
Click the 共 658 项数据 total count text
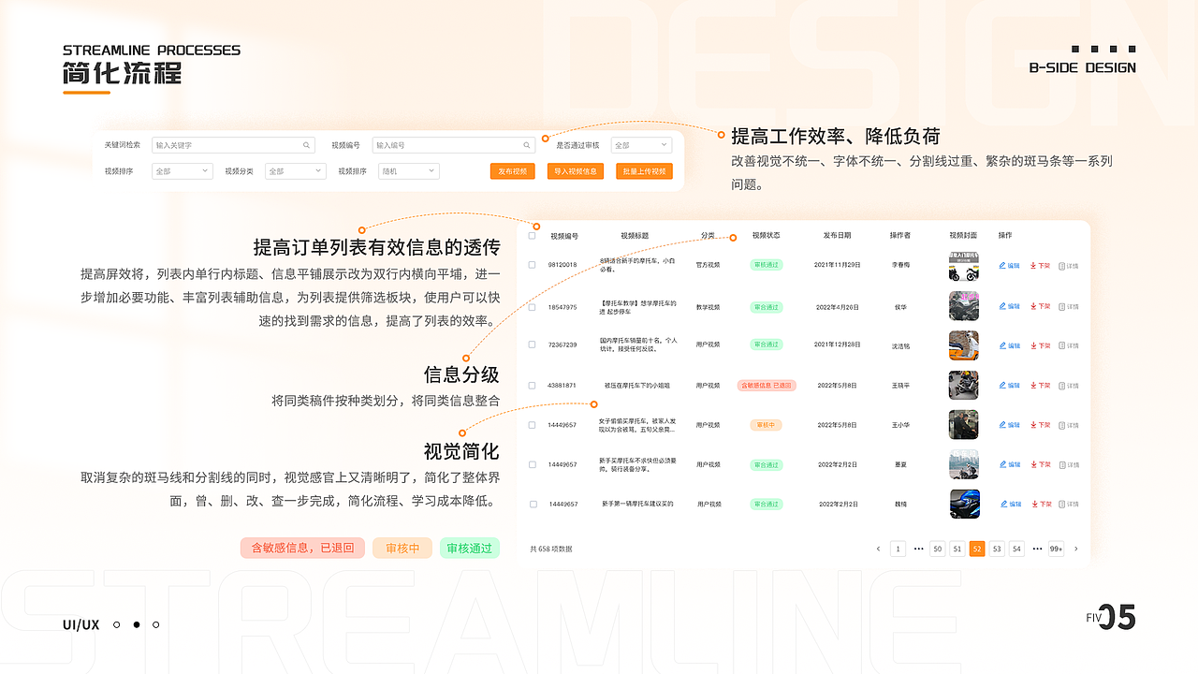coord(551,549)
